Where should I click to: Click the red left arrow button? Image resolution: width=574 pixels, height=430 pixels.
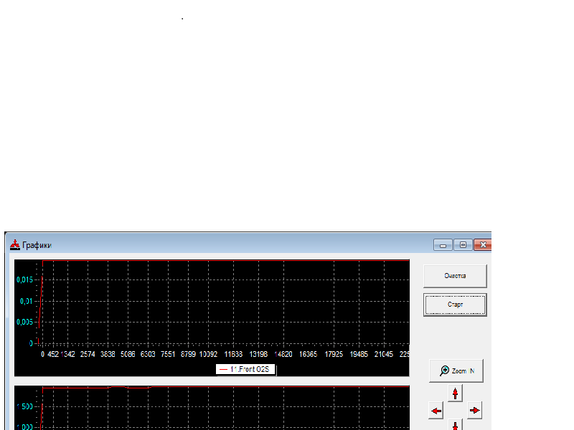436,411
